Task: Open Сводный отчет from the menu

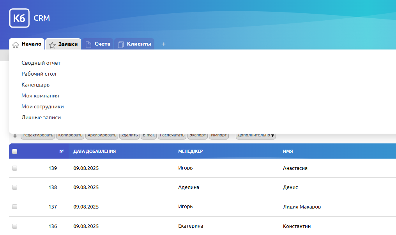Action: pos(41,63)
